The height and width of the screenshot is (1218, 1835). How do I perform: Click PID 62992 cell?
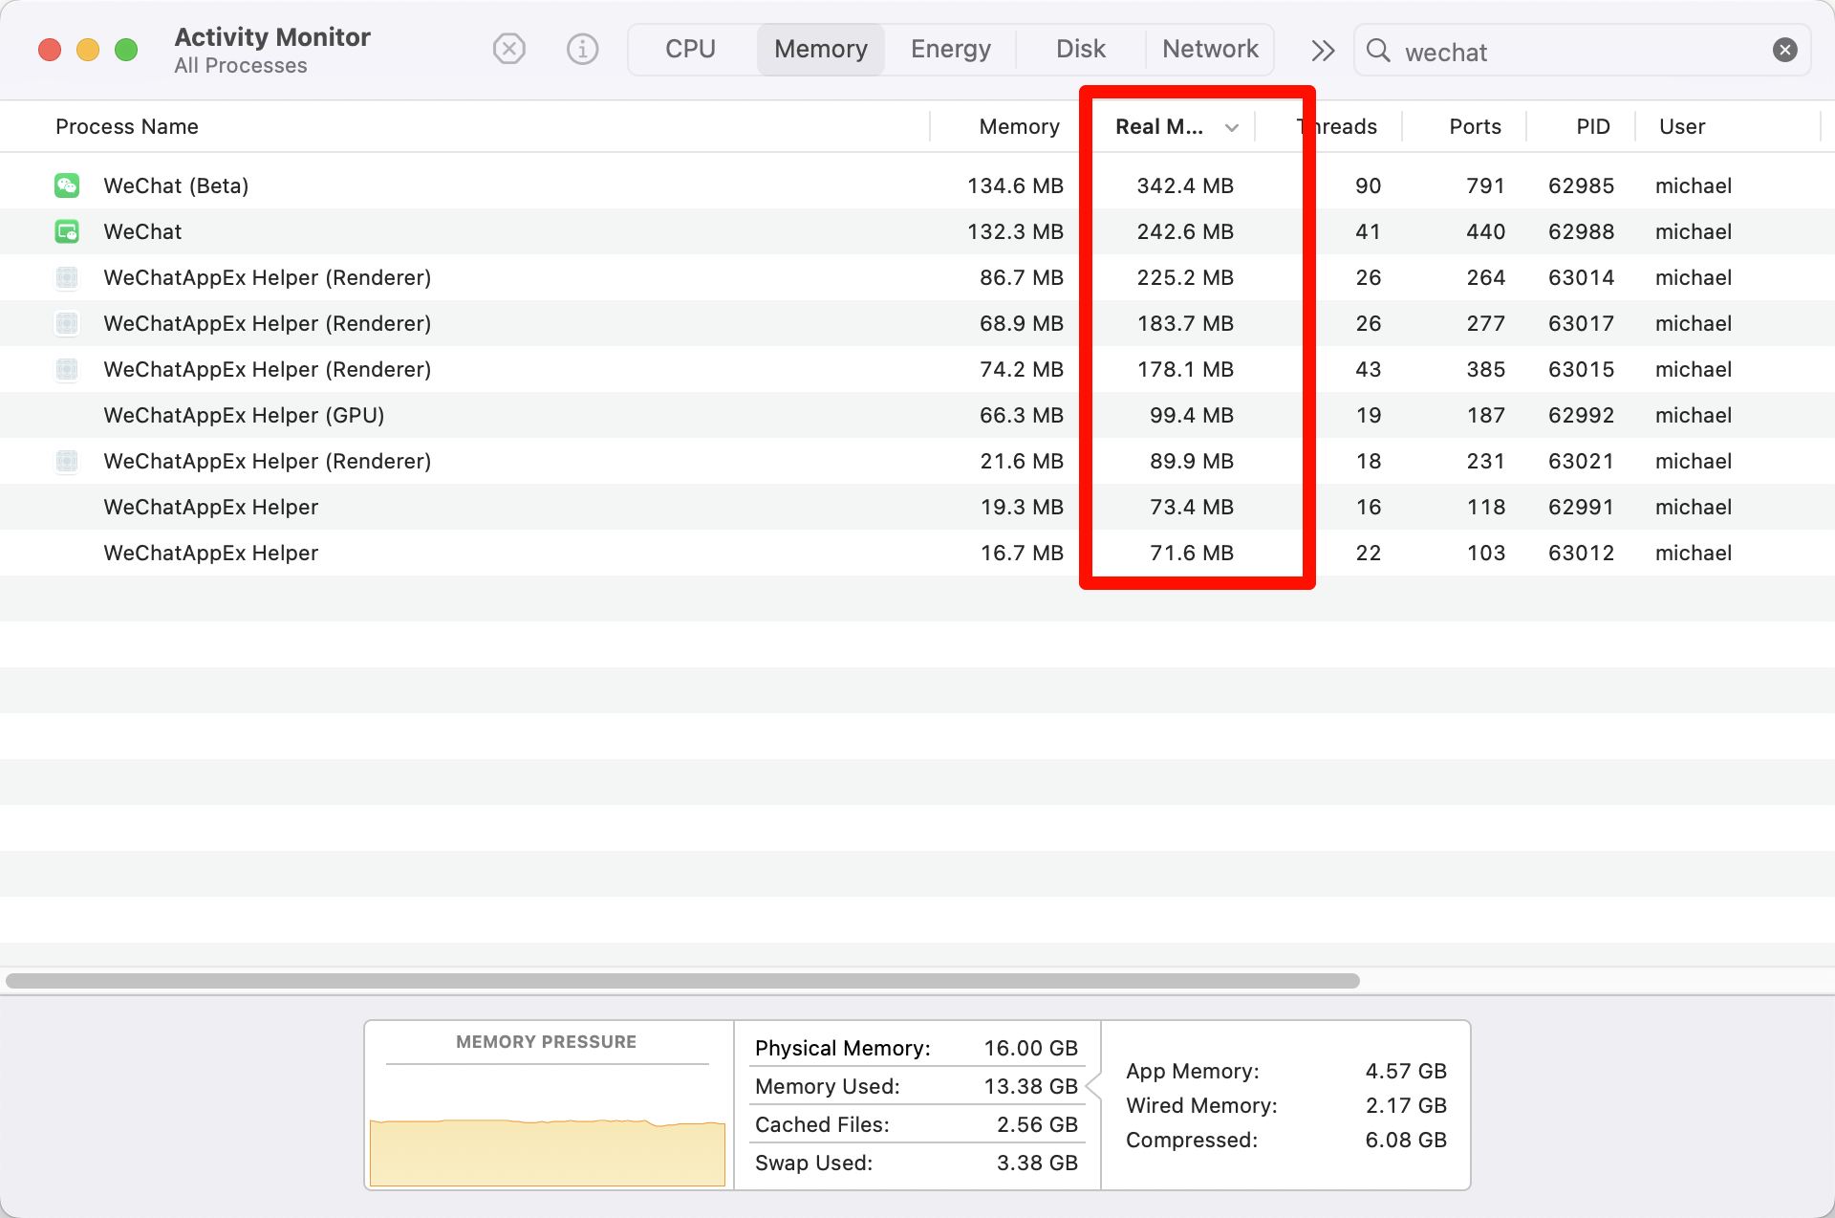(1581, 415)
